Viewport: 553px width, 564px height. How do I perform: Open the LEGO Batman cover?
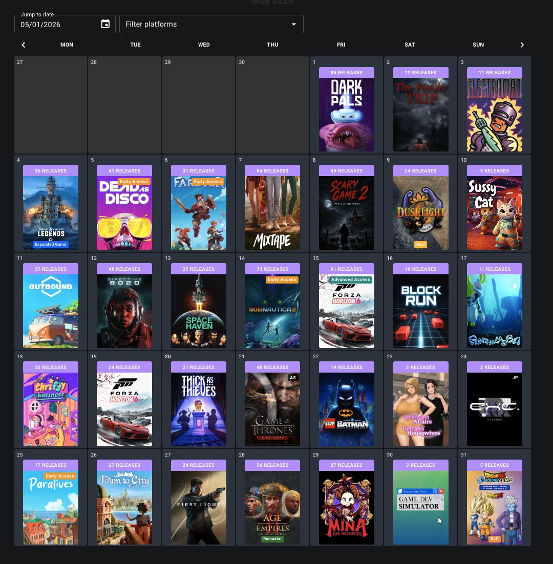347,409
